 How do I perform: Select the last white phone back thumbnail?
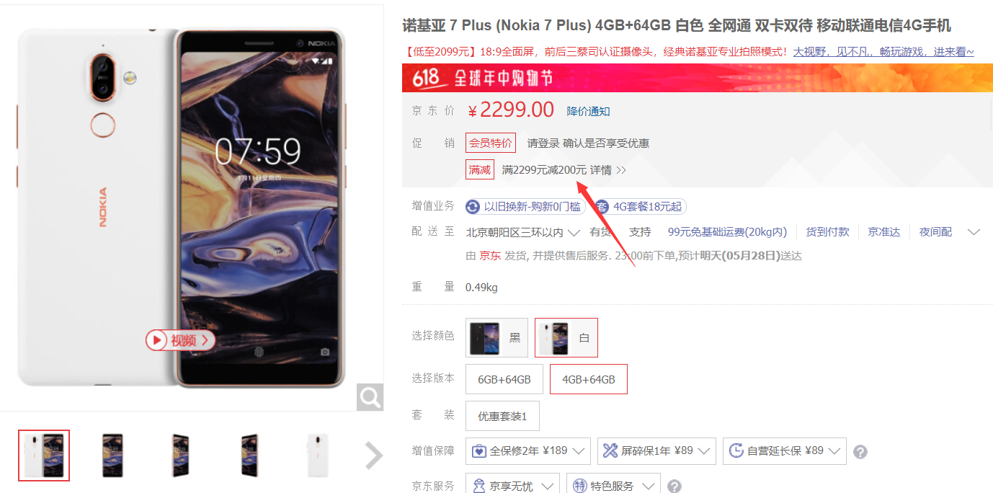(318, 456)
